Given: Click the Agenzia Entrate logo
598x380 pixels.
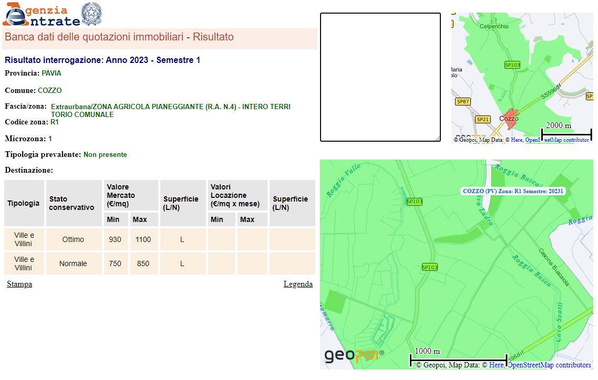Looking at the screenshot, I should (42, 15).
